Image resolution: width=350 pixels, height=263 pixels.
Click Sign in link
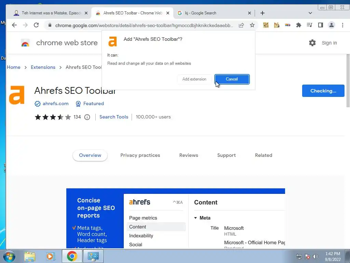point(329,43)
